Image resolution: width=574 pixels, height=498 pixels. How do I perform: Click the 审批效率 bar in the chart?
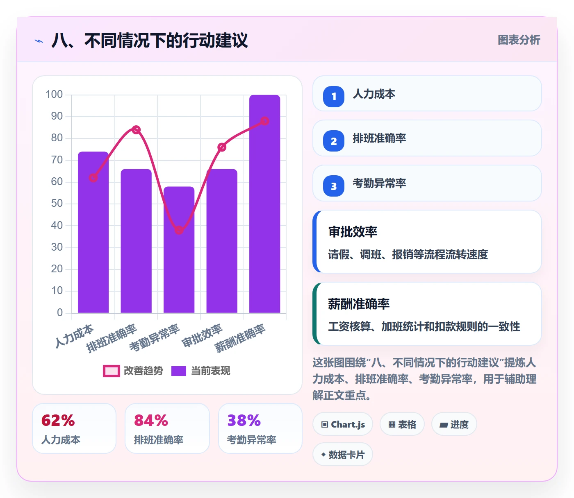click(x=222, y=241)
